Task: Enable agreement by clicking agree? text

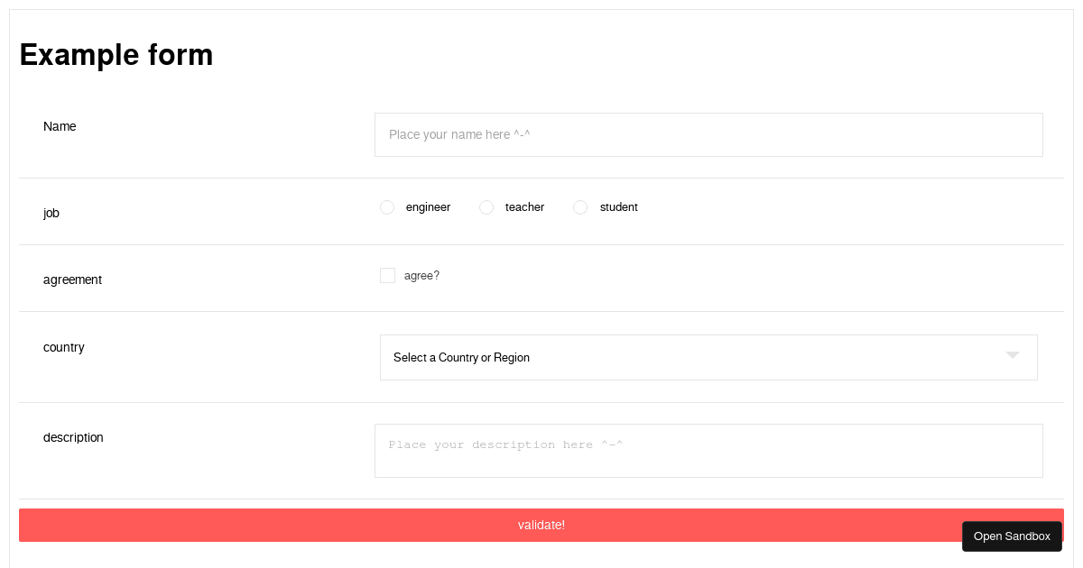Action: tap(421, 275)
